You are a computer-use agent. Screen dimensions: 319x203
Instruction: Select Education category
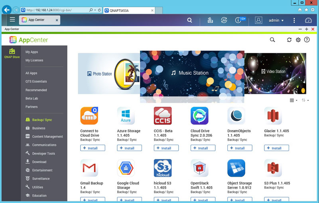(36, 195)
